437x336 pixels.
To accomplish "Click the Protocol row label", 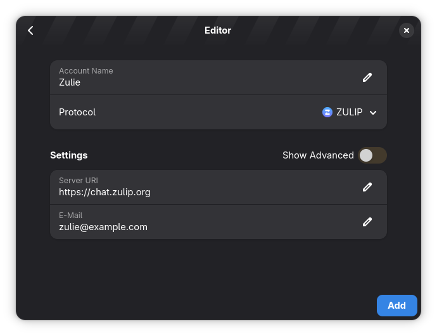I will (77, 112).
